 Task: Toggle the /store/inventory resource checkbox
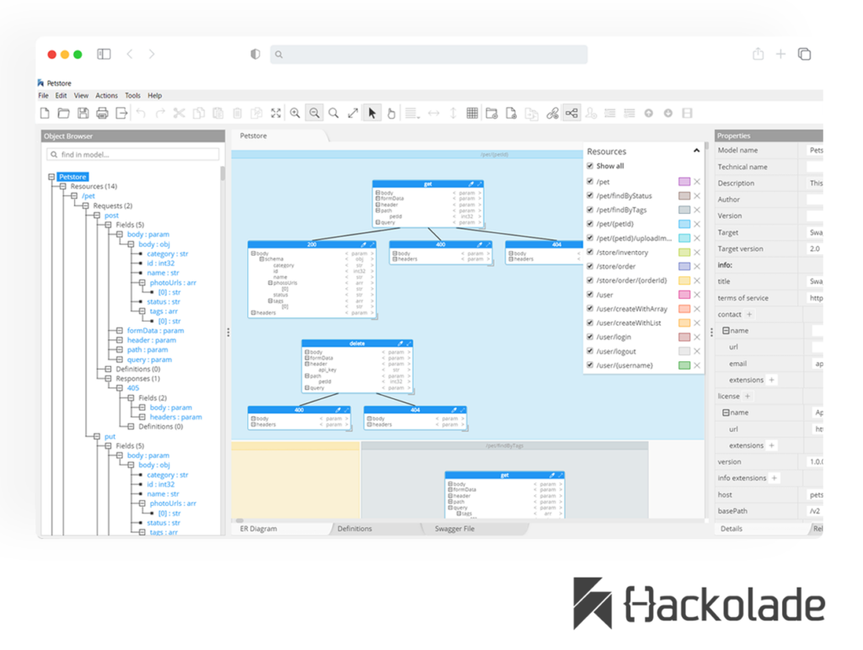click(590, 252)
